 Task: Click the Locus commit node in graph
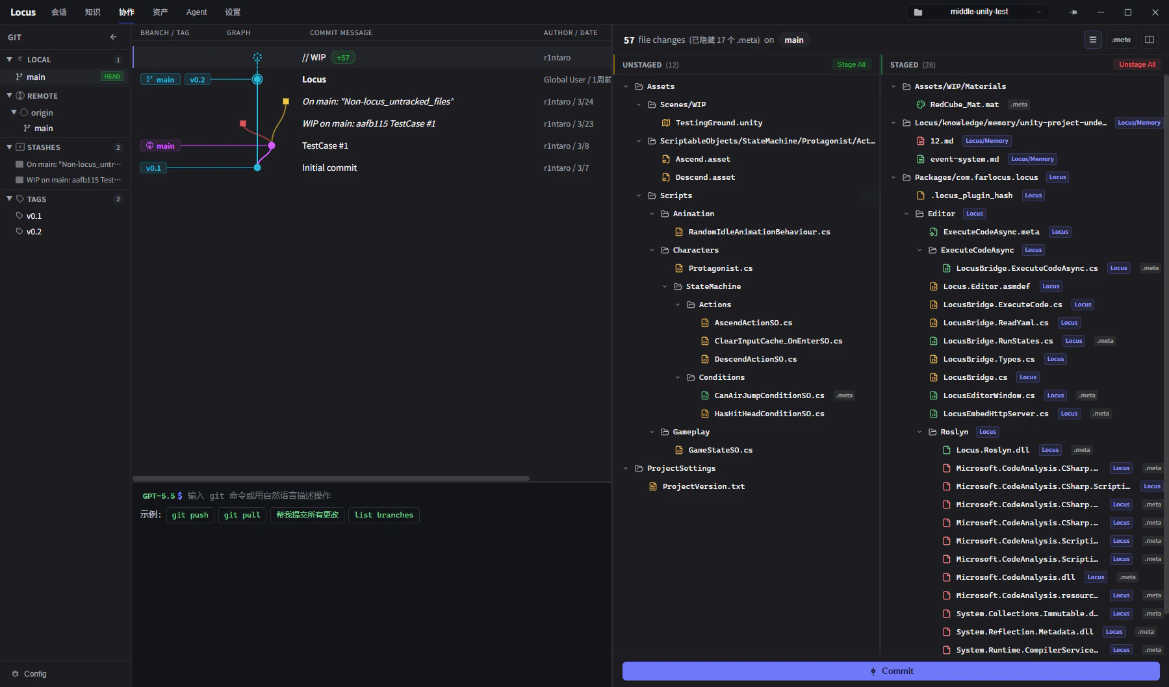tap(257, 80)
